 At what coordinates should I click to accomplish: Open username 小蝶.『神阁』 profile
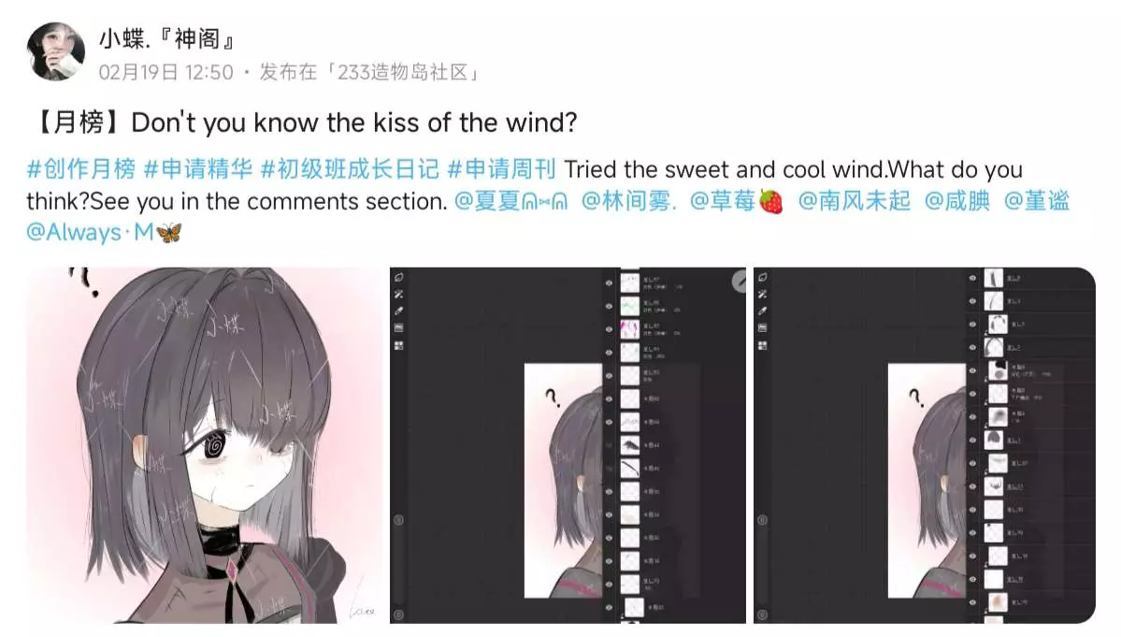[167, 38]
